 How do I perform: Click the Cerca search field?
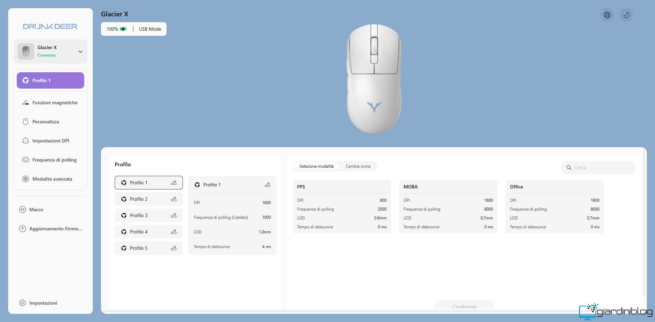(x=598, y=168)
